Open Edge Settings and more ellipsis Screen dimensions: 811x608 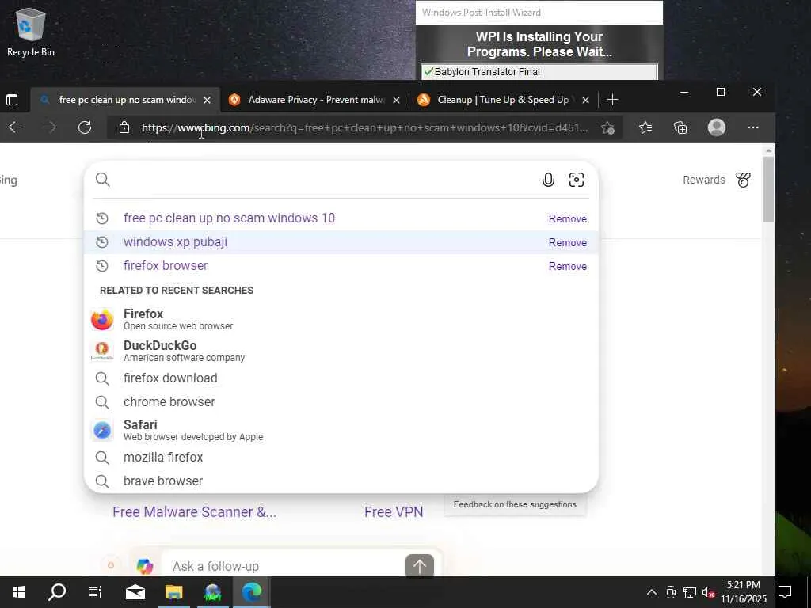(x=753, y=127)
